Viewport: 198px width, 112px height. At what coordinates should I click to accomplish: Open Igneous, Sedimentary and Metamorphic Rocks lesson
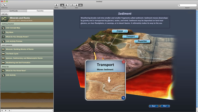pos(27,58)
